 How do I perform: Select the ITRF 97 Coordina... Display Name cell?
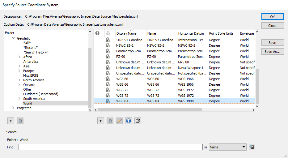(x=131, y=40)
